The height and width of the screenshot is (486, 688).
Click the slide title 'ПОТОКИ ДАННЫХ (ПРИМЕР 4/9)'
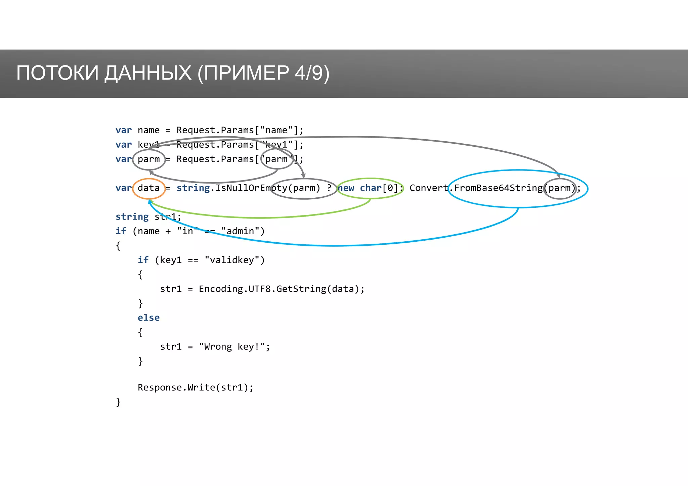pos(173,73)
